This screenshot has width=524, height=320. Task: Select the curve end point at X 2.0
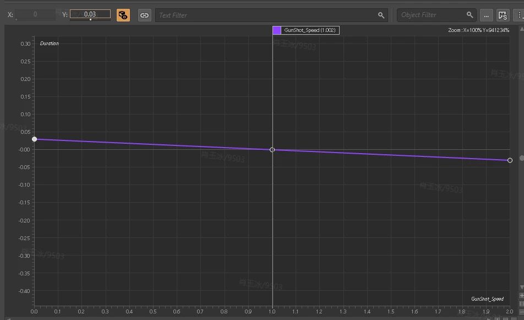tap(510, 160)
